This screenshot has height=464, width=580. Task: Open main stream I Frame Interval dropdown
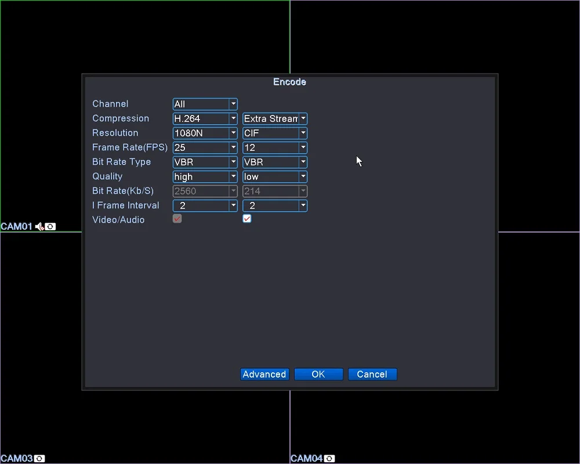(205, 205)
